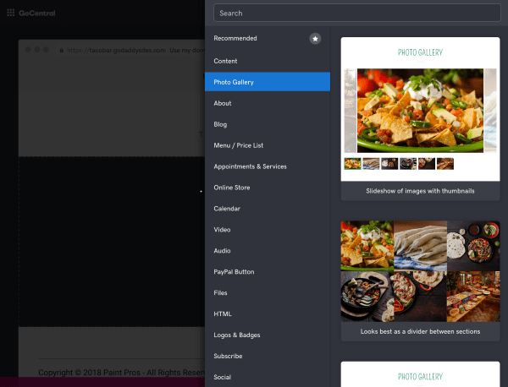The width and height of the screenshot is (508, 387).
Task: Click the tacobar.godaddysites.com URL
Action: tap(116, 50)
